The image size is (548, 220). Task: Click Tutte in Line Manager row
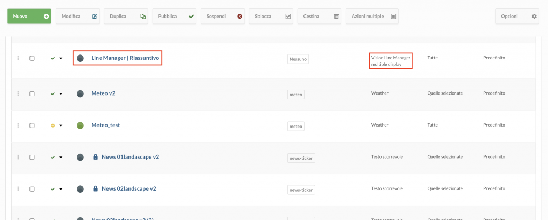[432, 58]
